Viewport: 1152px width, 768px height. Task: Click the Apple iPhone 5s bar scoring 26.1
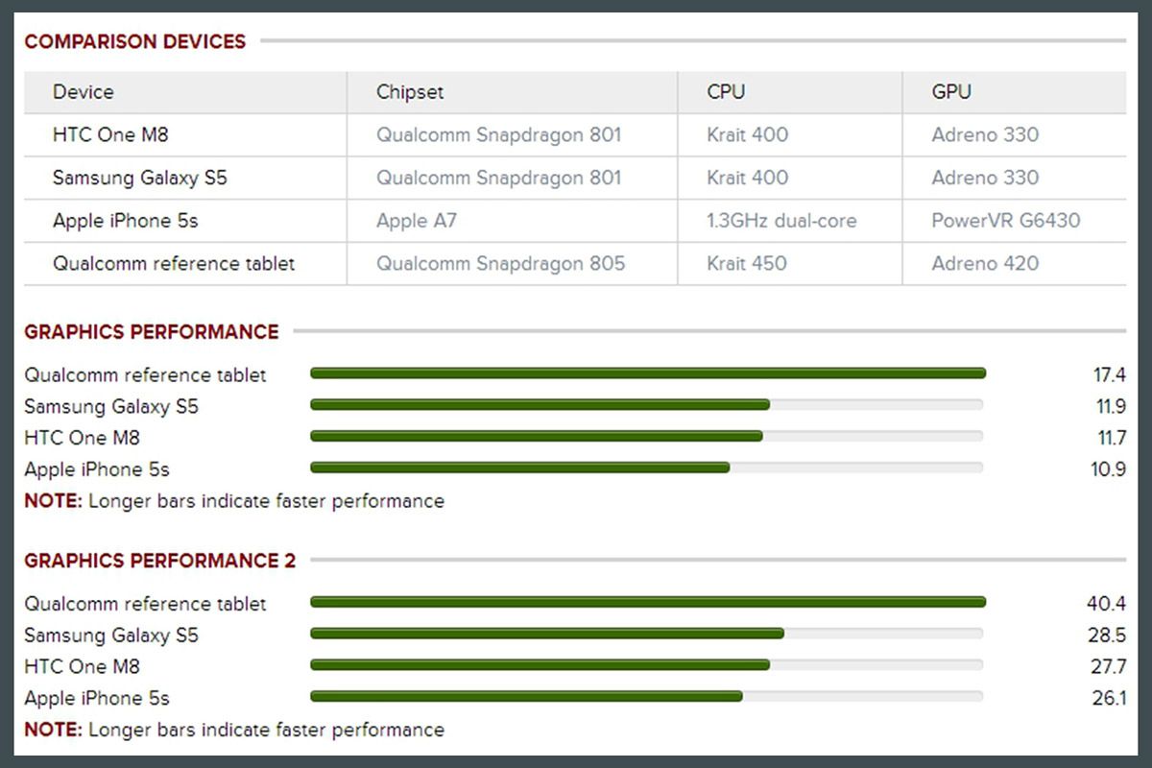coord(526,696)
